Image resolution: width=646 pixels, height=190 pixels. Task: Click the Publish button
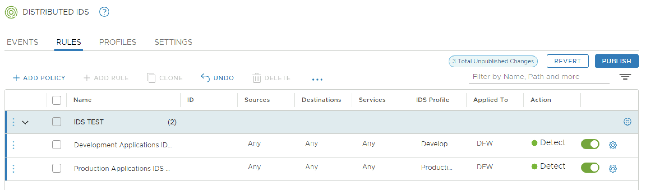coord(616,61)
